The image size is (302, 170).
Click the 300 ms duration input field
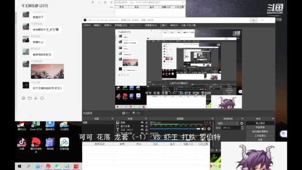(231, 128)
